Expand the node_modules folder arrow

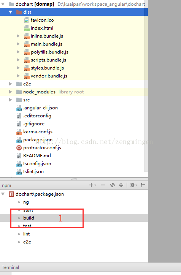11,92
